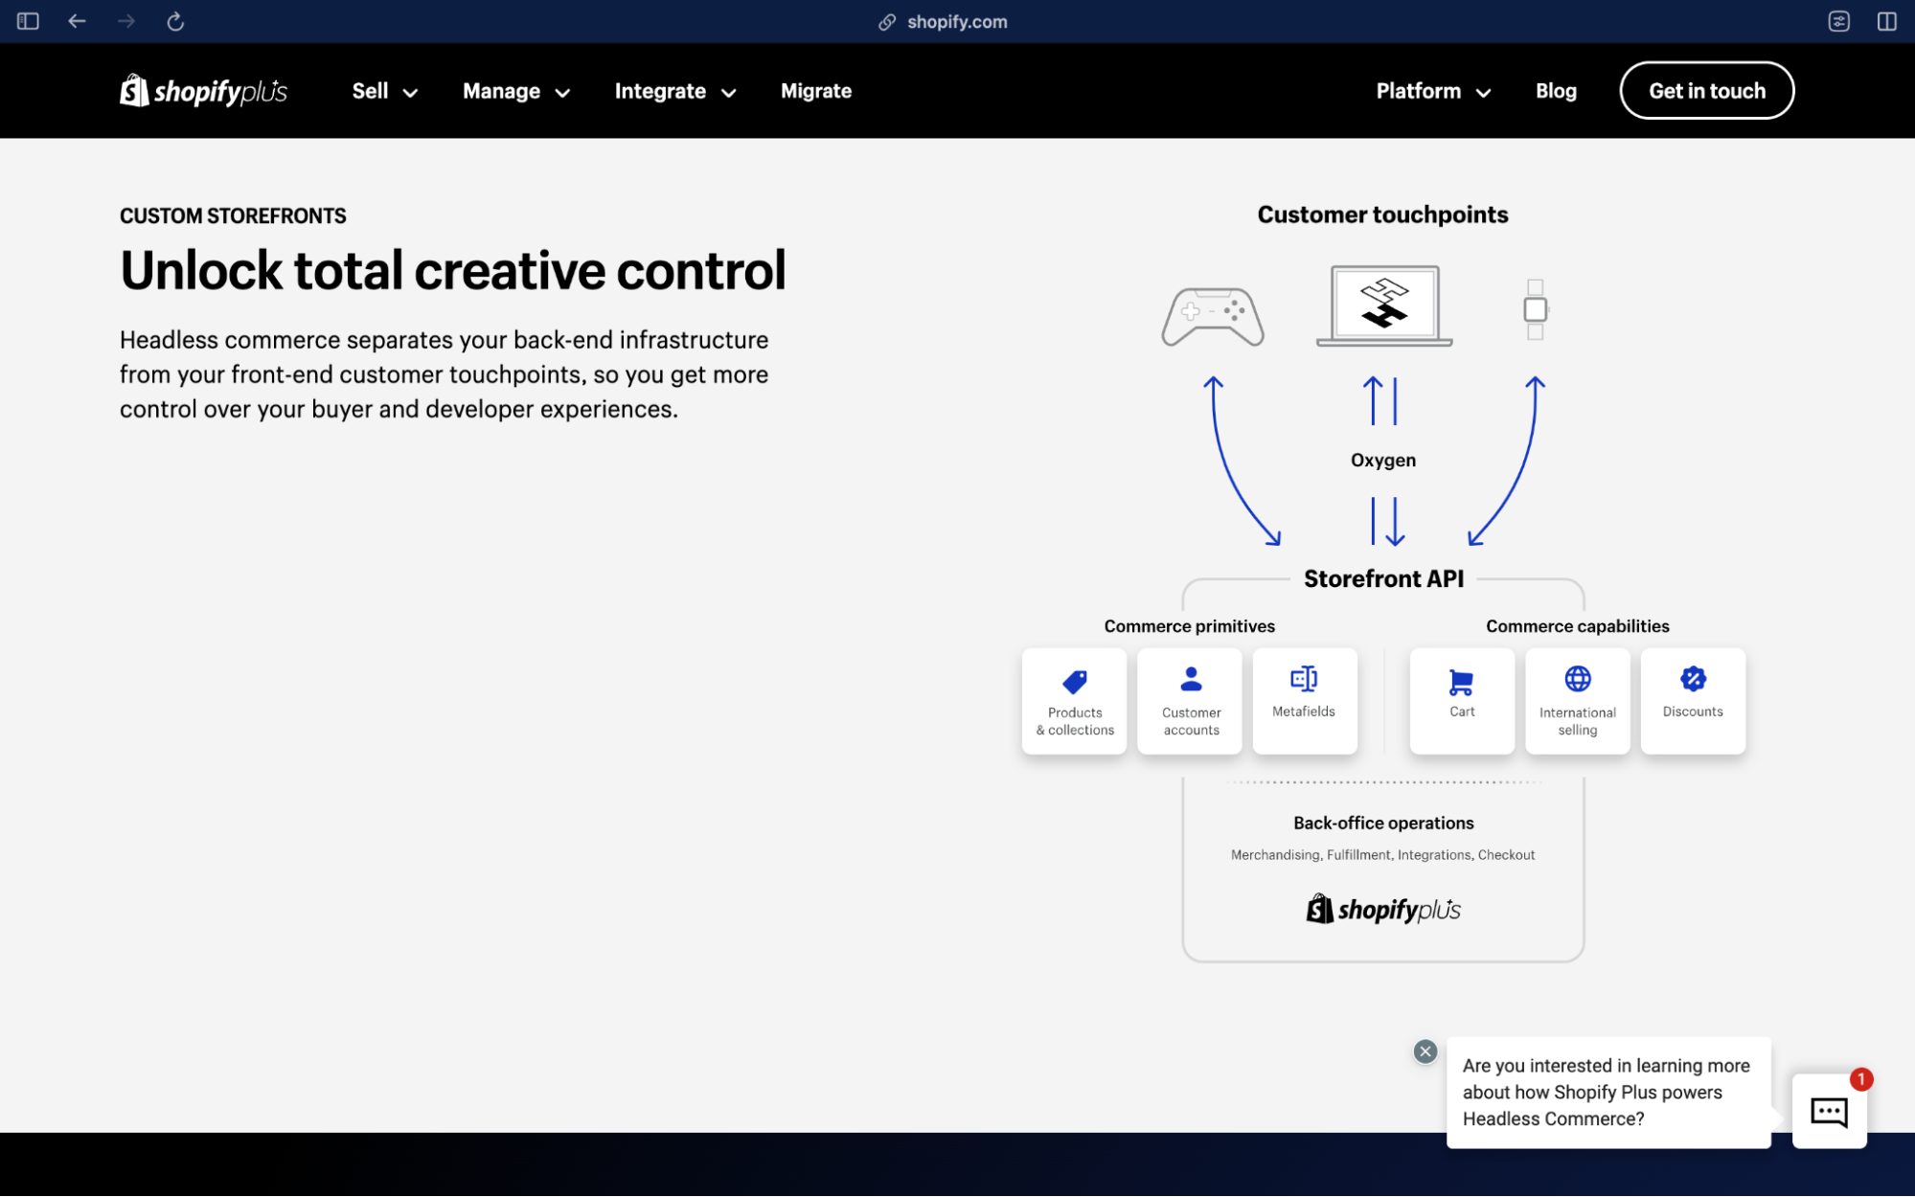The height and width of the screenshot is (1197, 1915).
Task: Click the Customer touchpoints heading
Action: coord(1382,215)
